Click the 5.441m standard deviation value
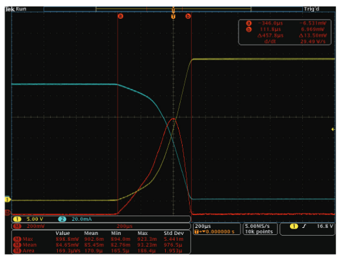The image size is (340, 259). (174, 239)
